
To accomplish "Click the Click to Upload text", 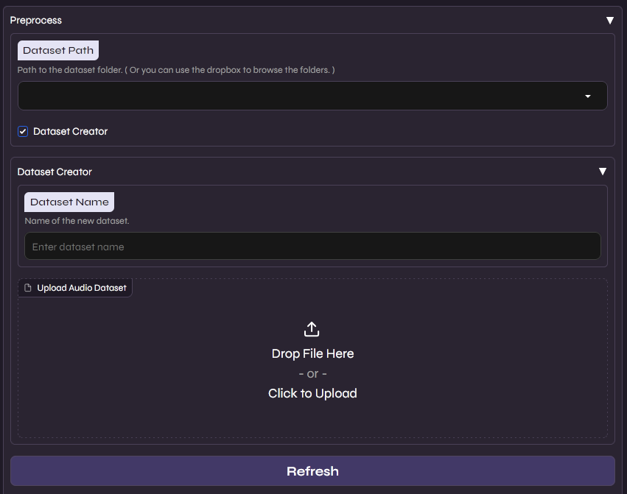I will click(312, 394).
